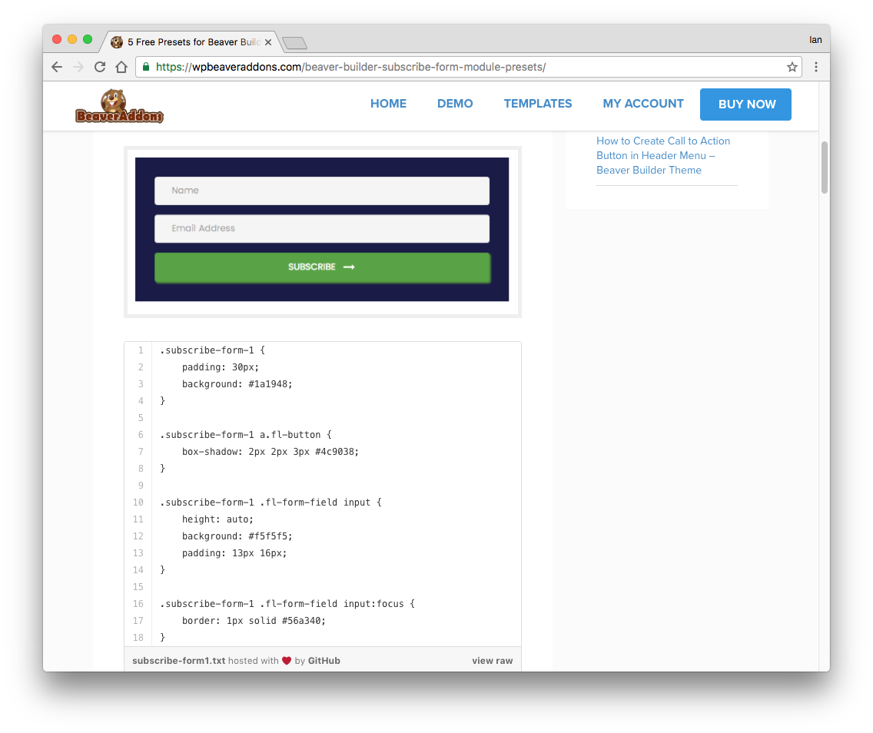Click the BUY NOW button

click(x=745, y=104)
